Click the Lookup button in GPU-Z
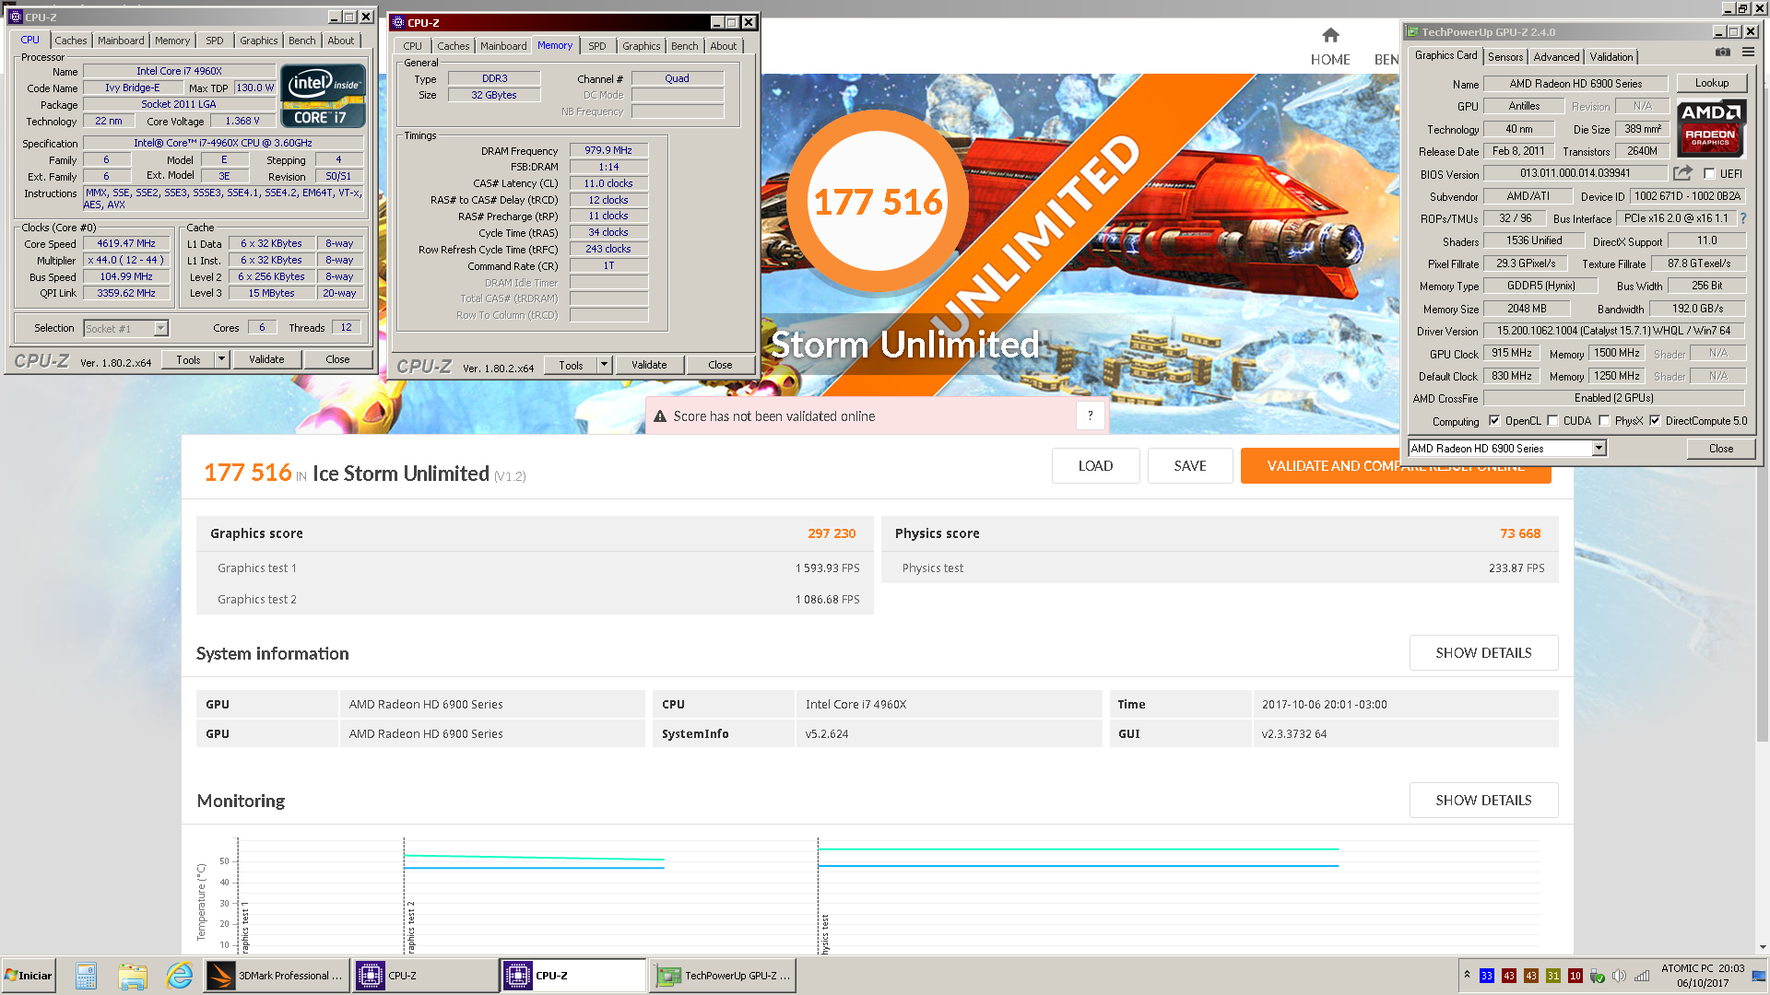Viewport: 1770px width, 995px height. (x=1712, y=83)
